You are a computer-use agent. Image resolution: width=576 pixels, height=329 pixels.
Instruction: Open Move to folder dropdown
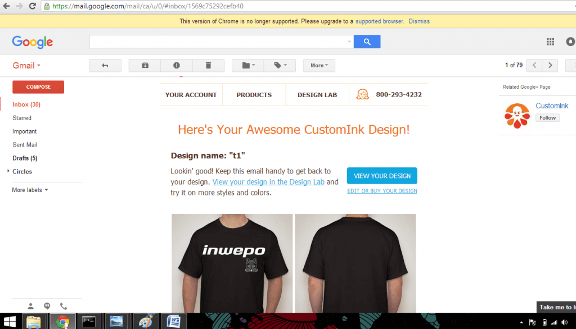click(248, 65)
